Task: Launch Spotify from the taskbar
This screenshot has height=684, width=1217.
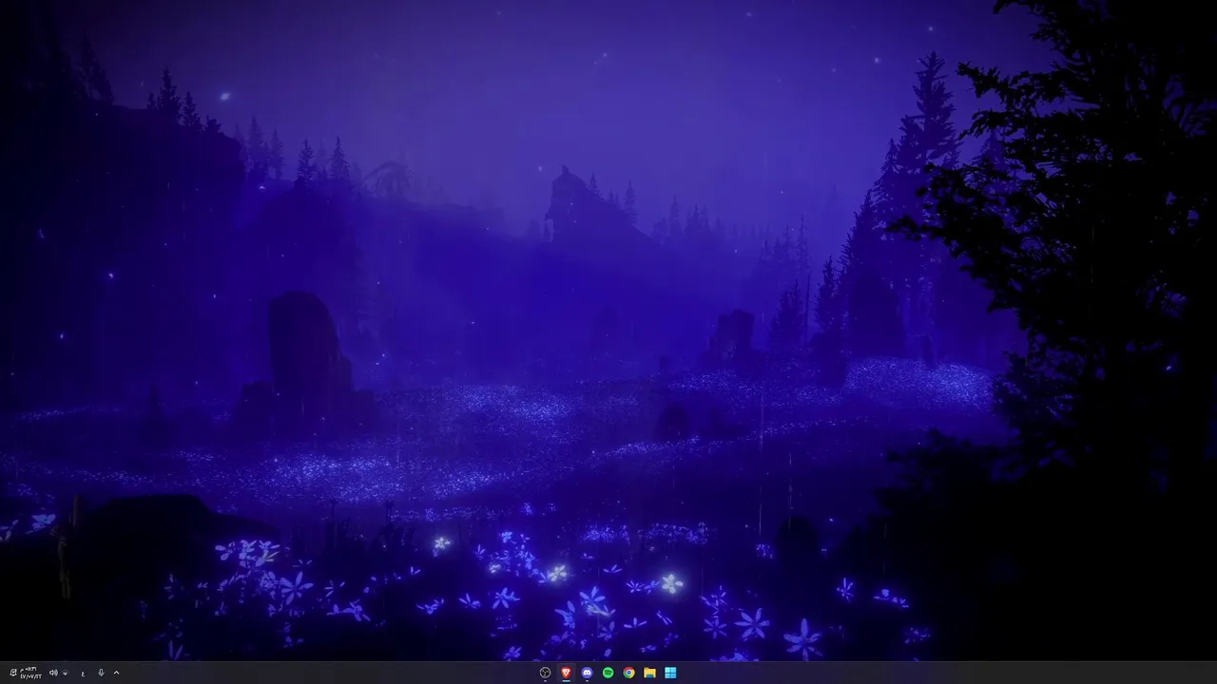Action: (x=608, y=673)
